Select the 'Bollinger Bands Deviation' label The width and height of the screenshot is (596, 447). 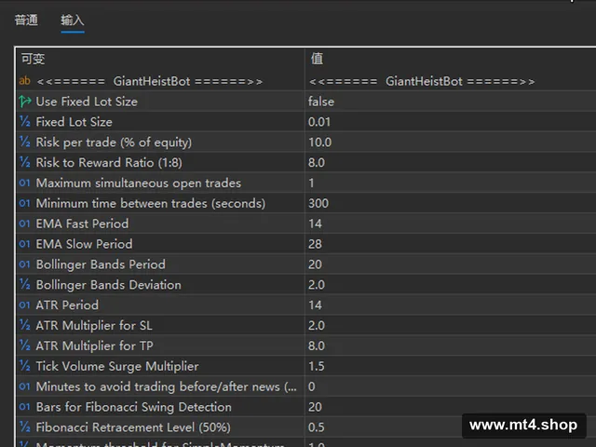108,285
